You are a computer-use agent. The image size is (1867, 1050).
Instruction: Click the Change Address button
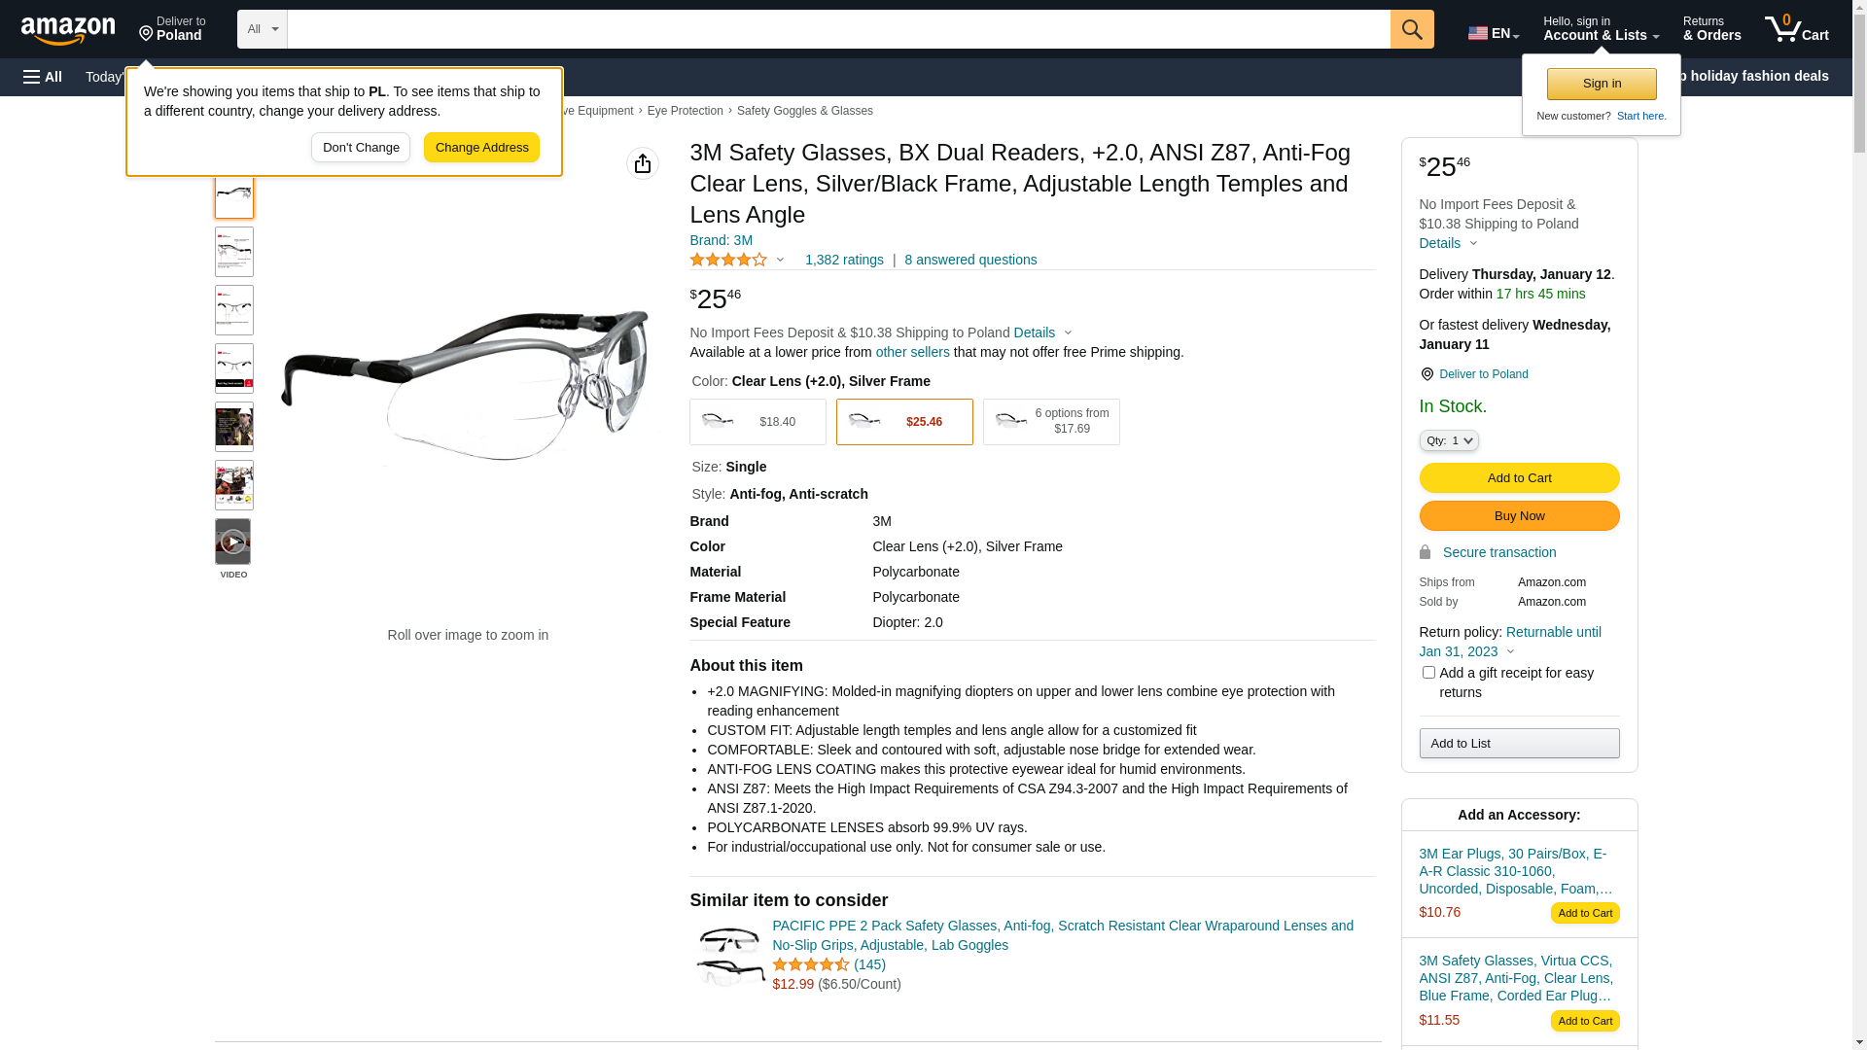[x=481, y=148]
